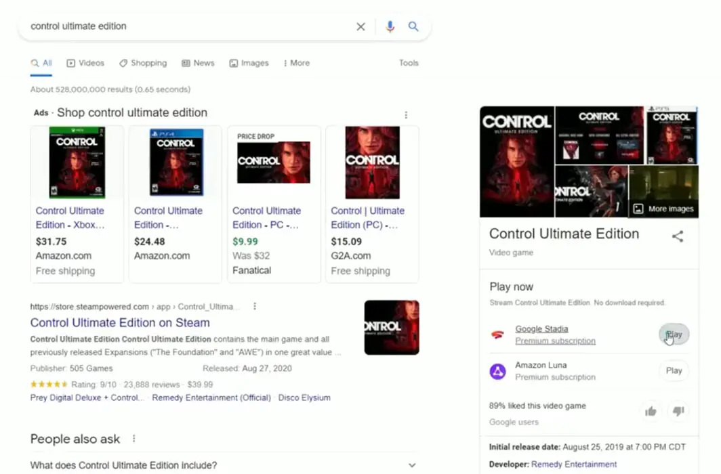Screen dimensions: 721x474
Task: Open Stadia Premium subscription link
Action: [x=556, y=341]
